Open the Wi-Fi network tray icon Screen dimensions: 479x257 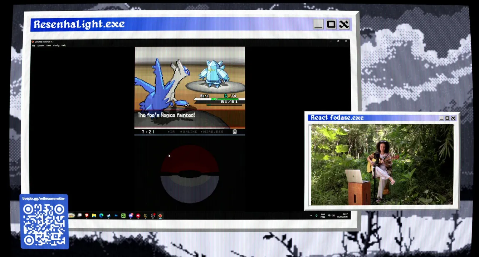[329, 216]
